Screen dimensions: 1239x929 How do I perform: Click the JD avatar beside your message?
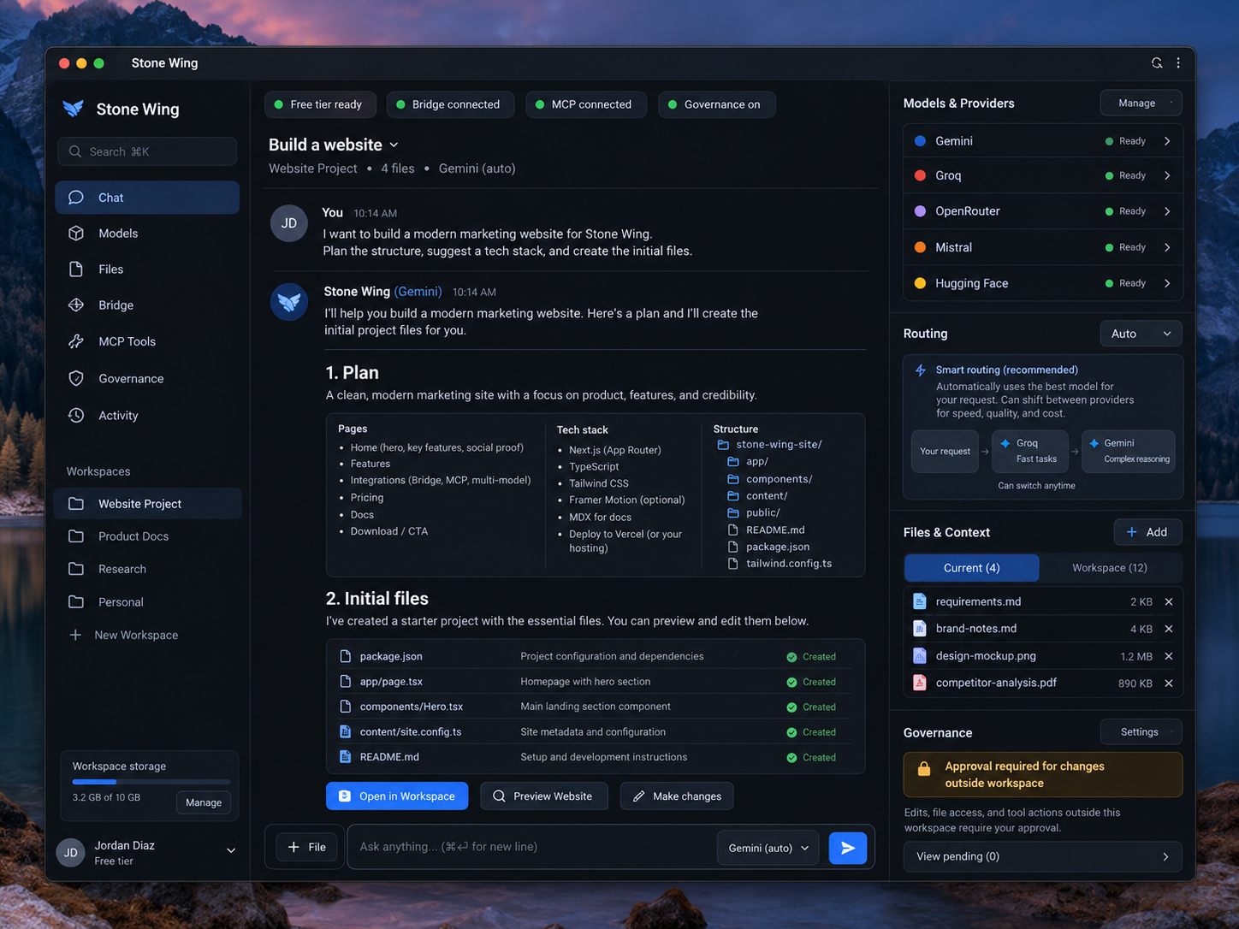point(289,223)
